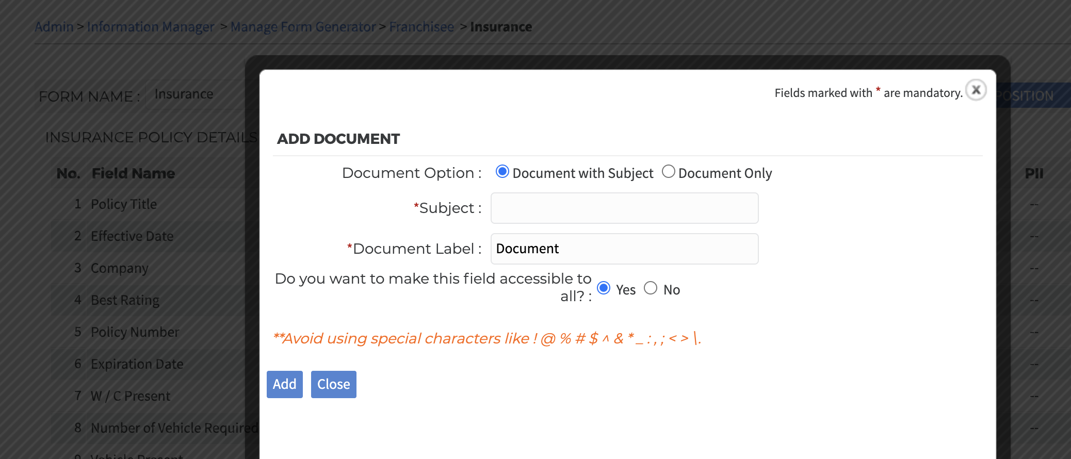1071x459 pixels.
Task: Open Information Manager breadcrumb link
Action: pyautogui.click(x=151, y=27)
